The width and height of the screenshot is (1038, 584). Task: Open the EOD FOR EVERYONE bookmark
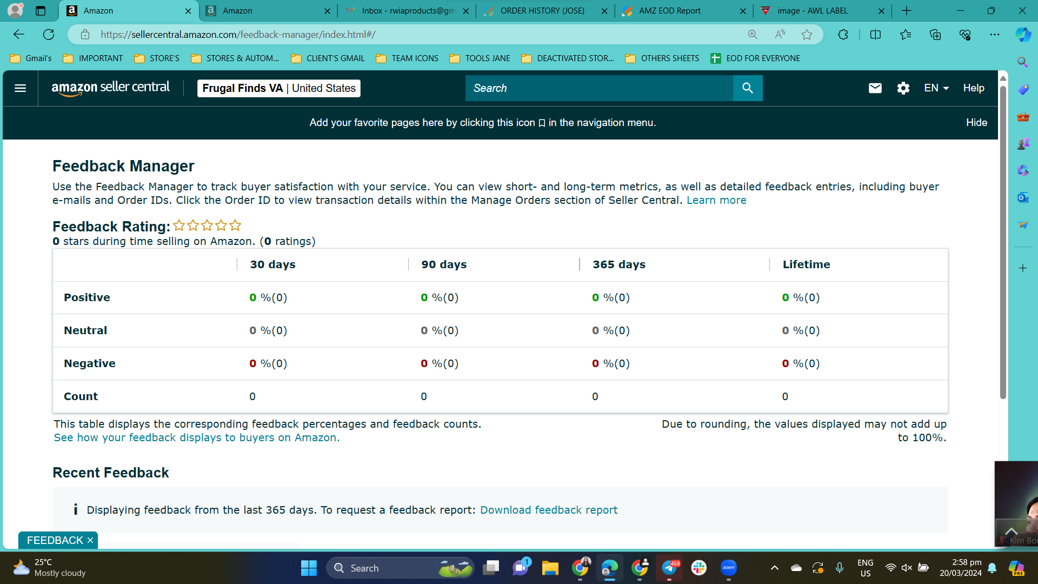click(x=755, y=58)
